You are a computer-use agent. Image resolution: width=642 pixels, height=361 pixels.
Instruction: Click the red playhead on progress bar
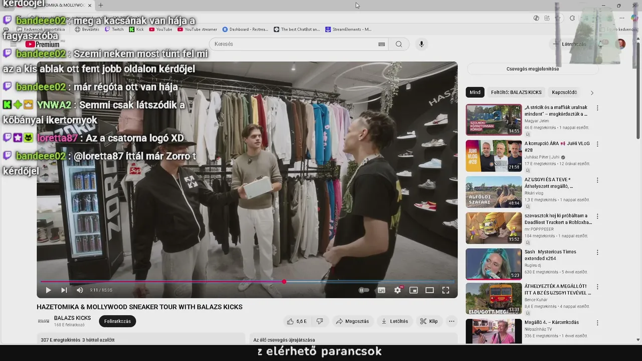tap(284, 282)
